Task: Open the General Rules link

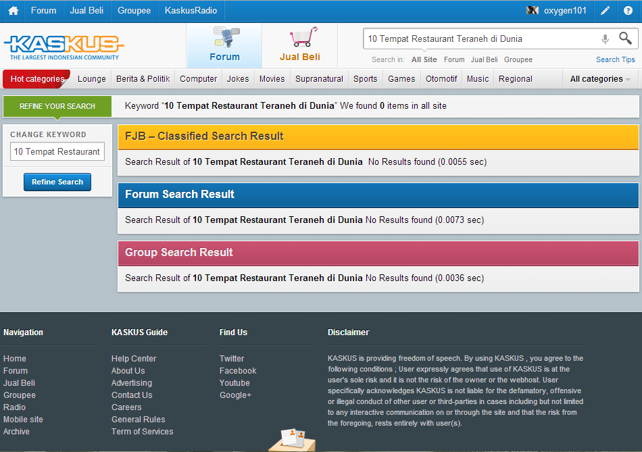Action: (139, 420)
